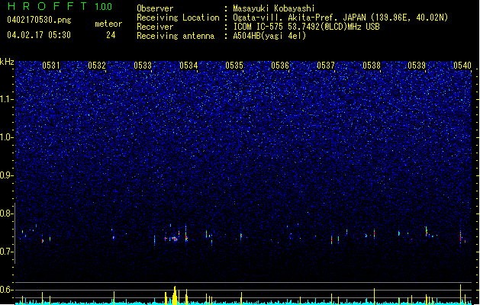Click the Receiving Location label
Image resolution: width=480 pixels, height=305 pixels.
(178, 18)
